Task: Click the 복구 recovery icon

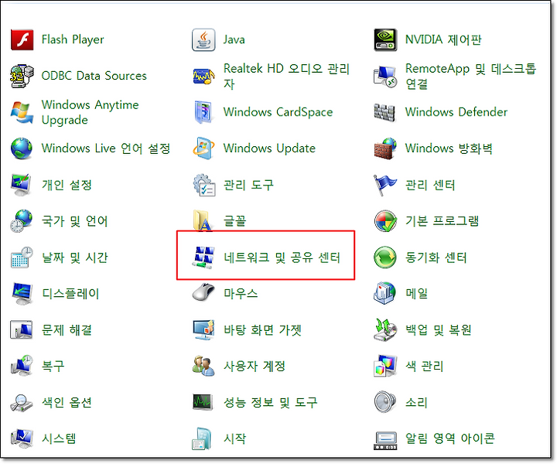Action: click(22, 366)
